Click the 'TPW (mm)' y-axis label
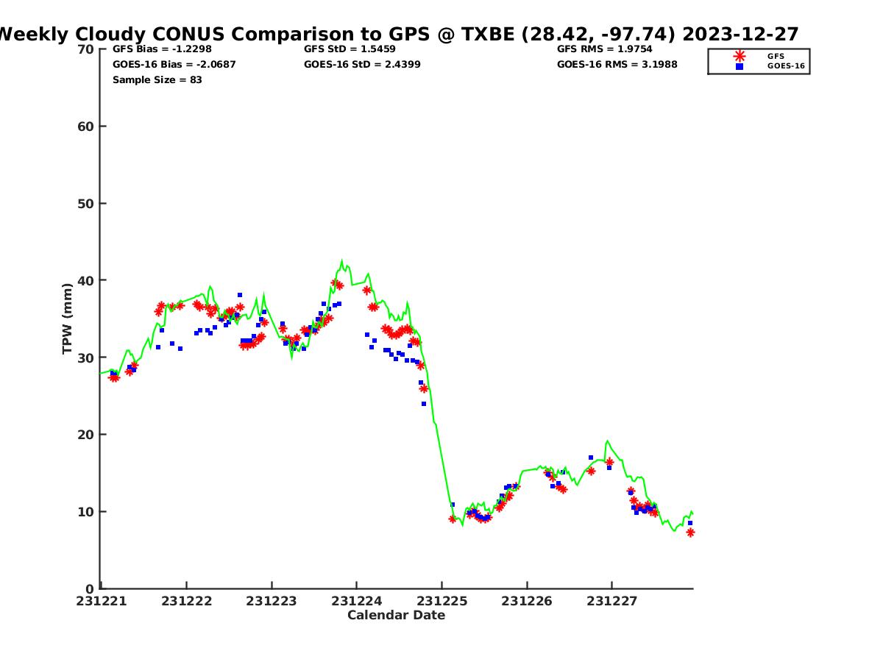 68,318
